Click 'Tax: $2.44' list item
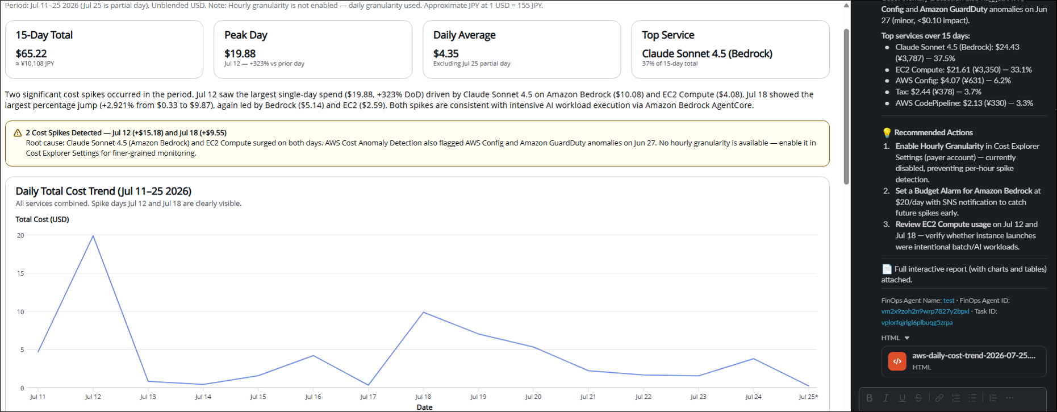Image resolution: width=1057 pixels, height=412 pixels. pyautogui.click(x=938, y=91)
